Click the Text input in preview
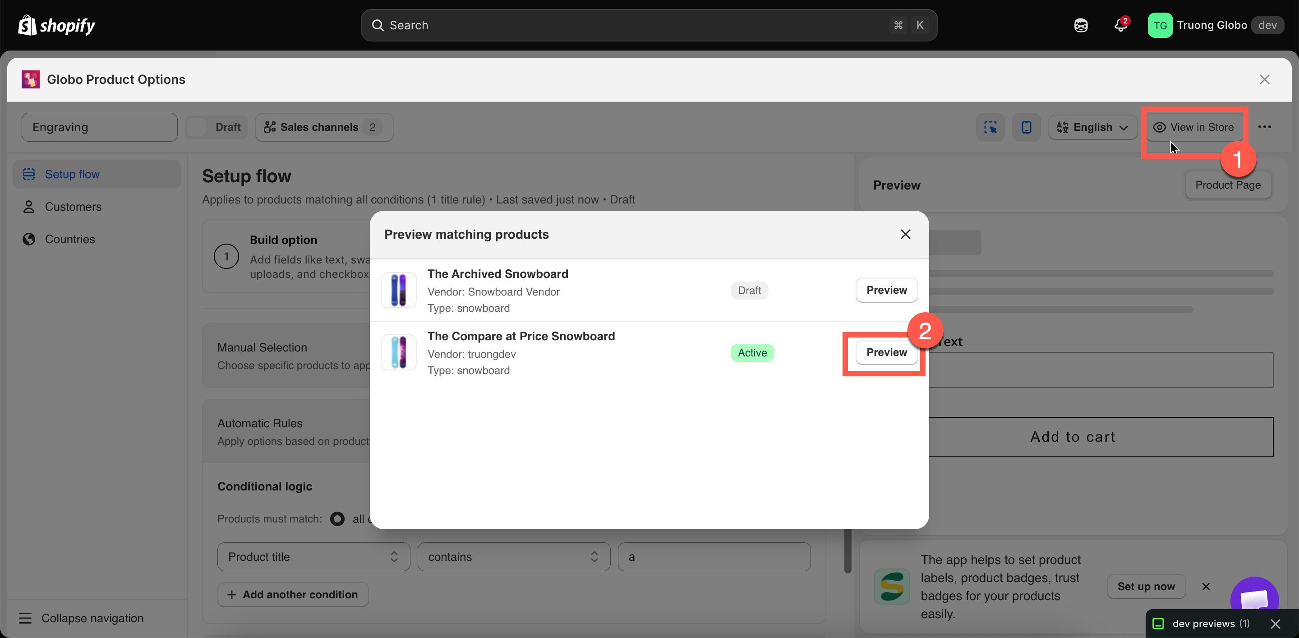The image size is (1299, 638). coord(1101,370)
